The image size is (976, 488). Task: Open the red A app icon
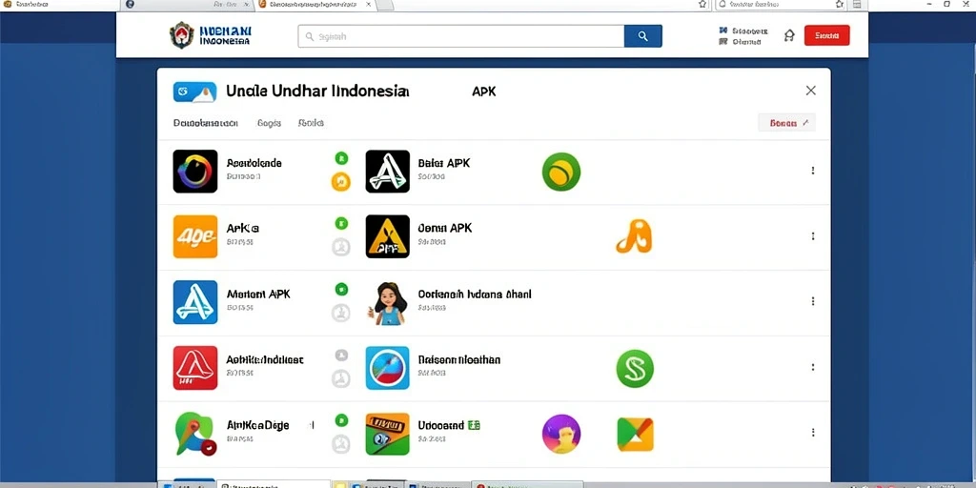pos(195,368)
